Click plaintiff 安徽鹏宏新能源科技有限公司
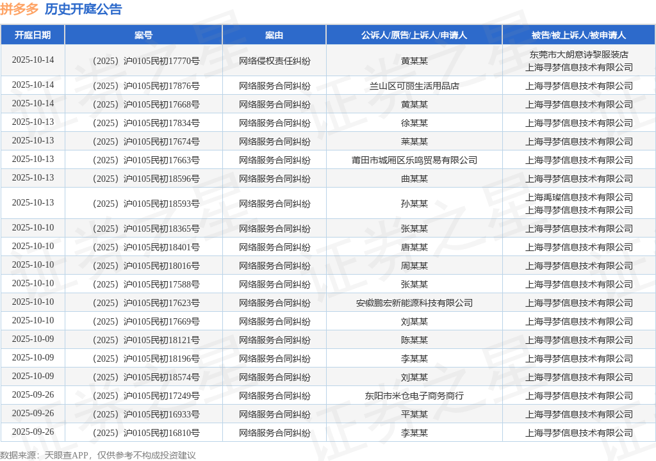Viewport: 656px width, 461px height. (414, 303)
